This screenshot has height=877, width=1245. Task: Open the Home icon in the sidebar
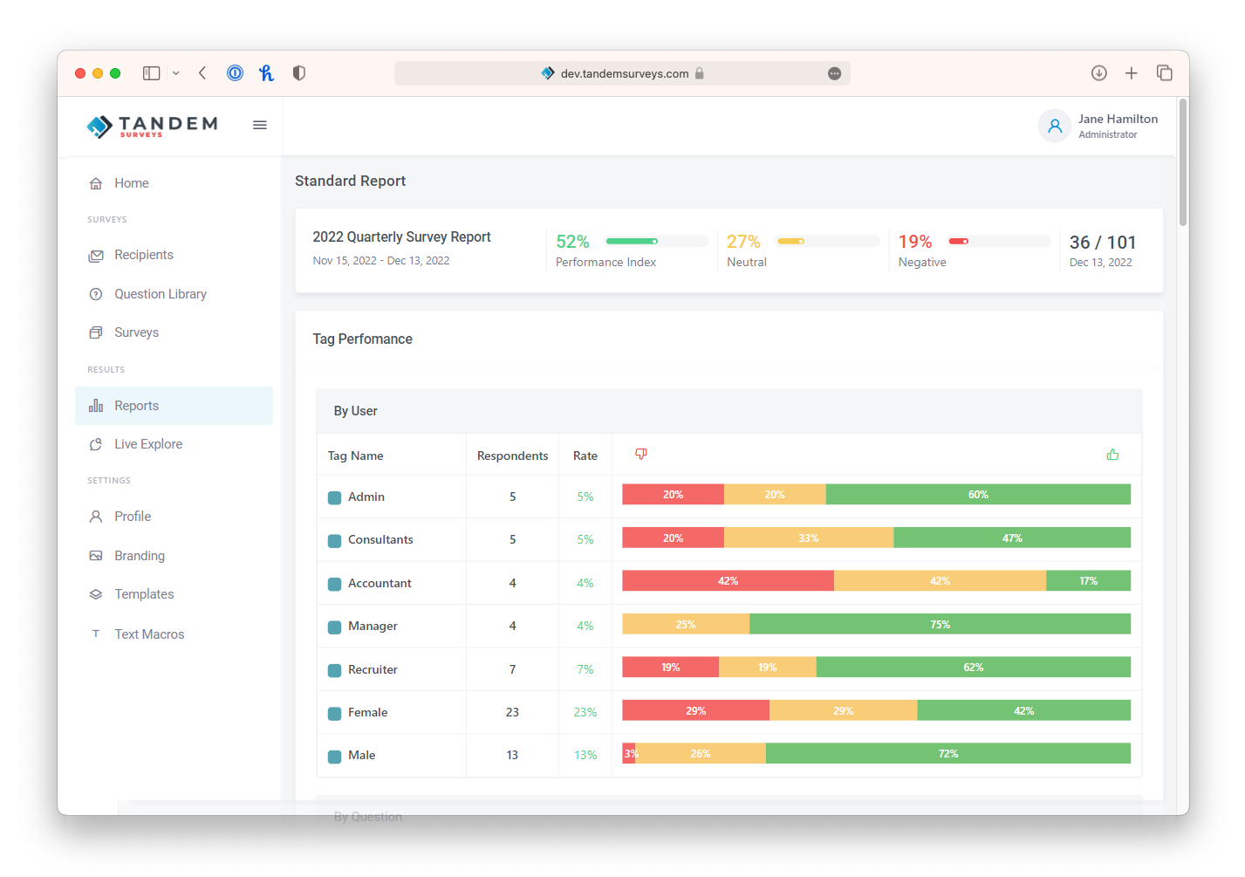96,182
